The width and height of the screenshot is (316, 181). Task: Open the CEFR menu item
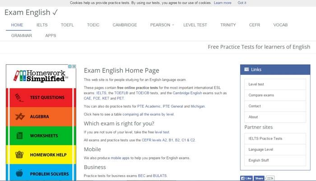[255, 25]
